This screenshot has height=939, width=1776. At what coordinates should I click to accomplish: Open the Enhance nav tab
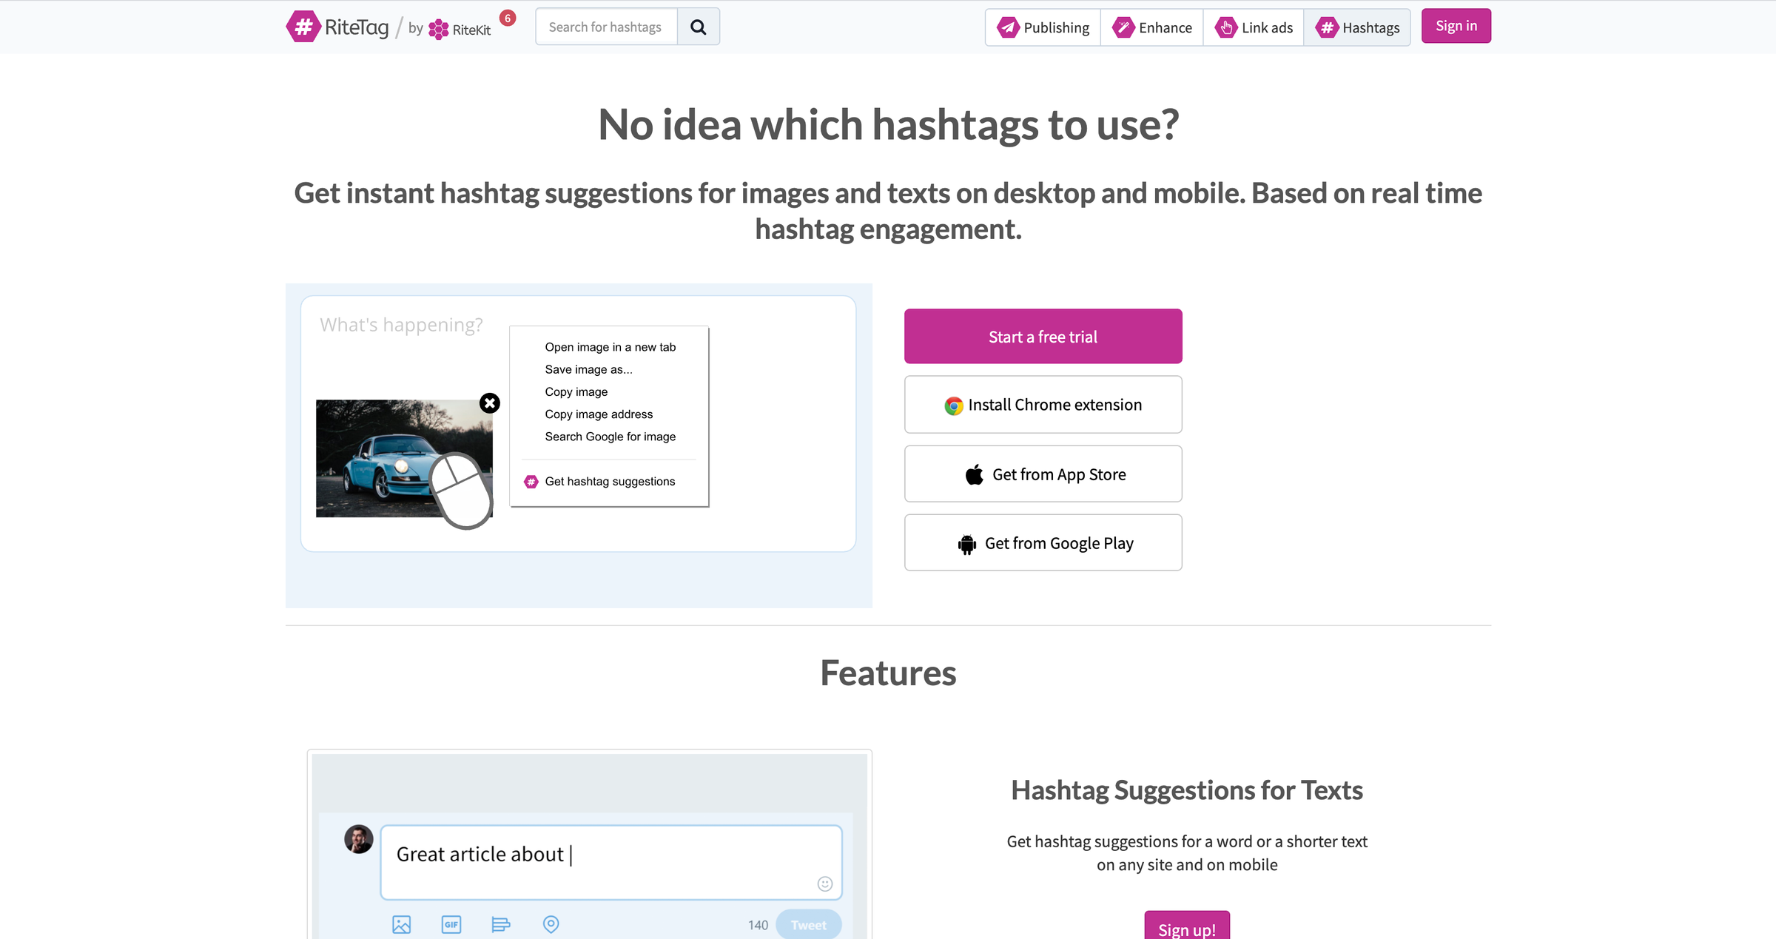point(1151,27)
